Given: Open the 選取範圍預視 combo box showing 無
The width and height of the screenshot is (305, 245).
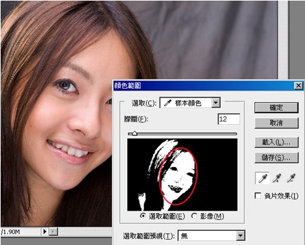Looking at the screenshot, I should (211, 235).
